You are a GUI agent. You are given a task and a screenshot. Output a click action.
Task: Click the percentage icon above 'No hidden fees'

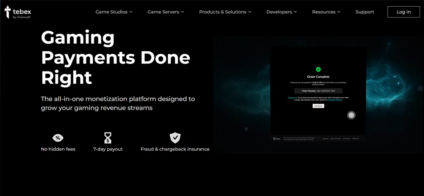58,138
